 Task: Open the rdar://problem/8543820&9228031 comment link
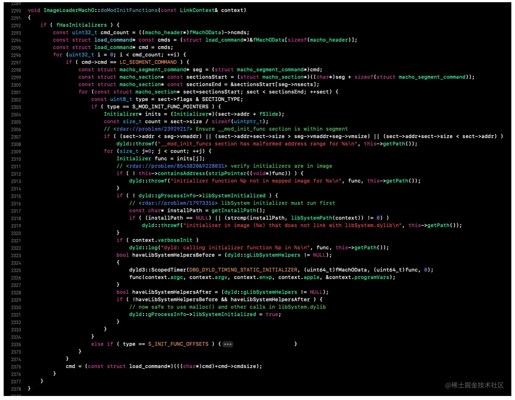pyautogui.click(x=177, y=166)
